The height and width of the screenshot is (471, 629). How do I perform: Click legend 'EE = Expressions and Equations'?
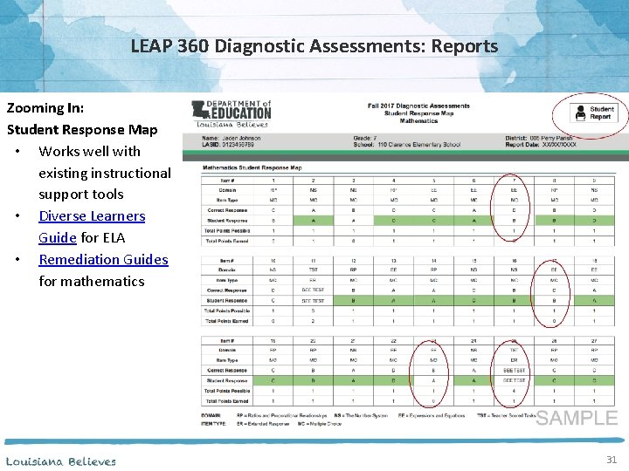(432, 416)
